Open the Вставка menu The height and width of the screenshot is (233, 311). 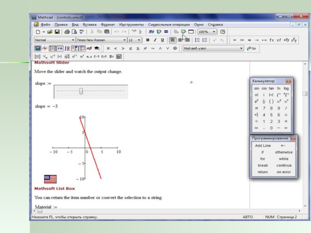pos(89,24)
